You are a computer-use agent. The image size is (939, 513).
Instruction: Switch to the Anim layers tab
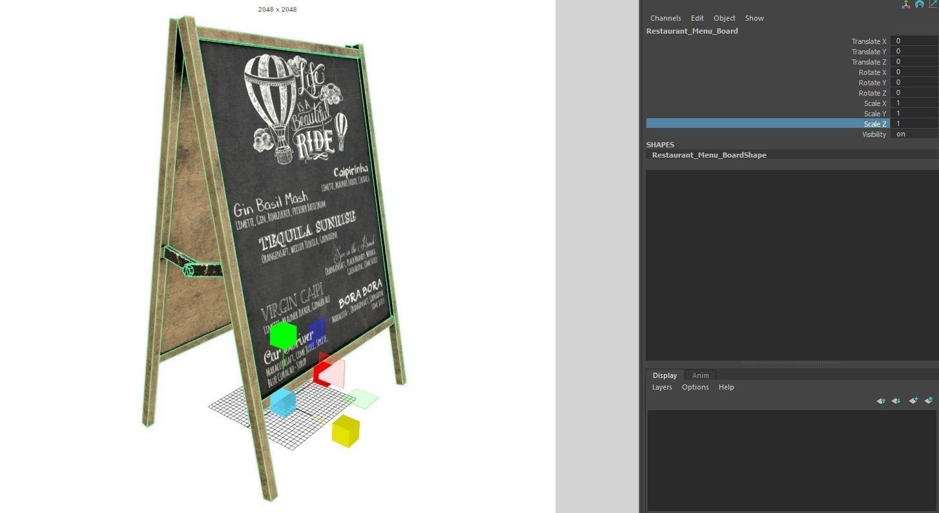[x=700, y=375]
